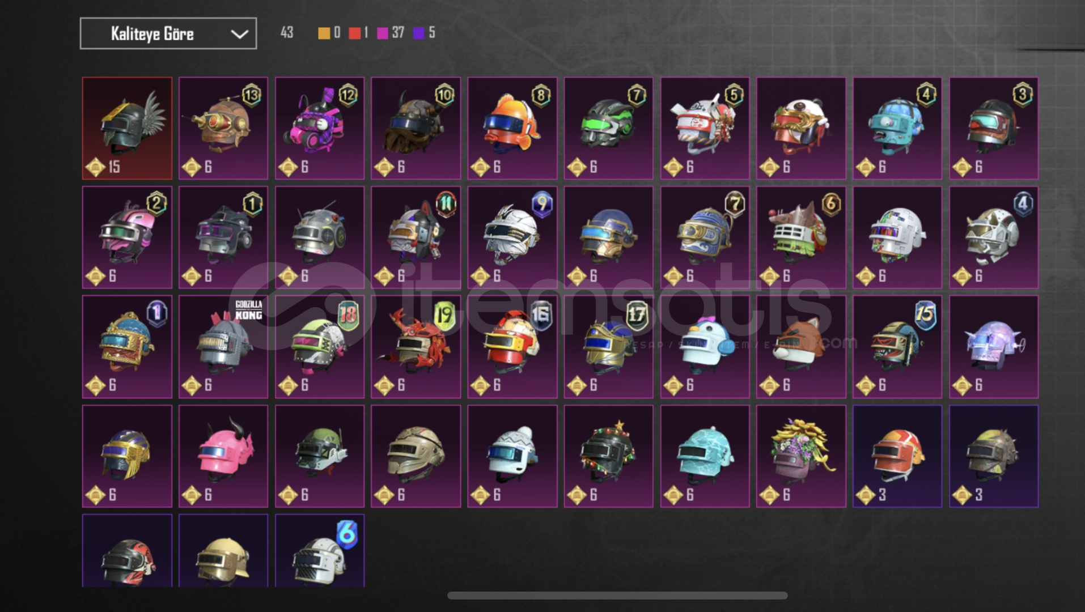Select the panda helmet with red visor
This screenshot has width=1085, height=612.
tap(801, 129)
